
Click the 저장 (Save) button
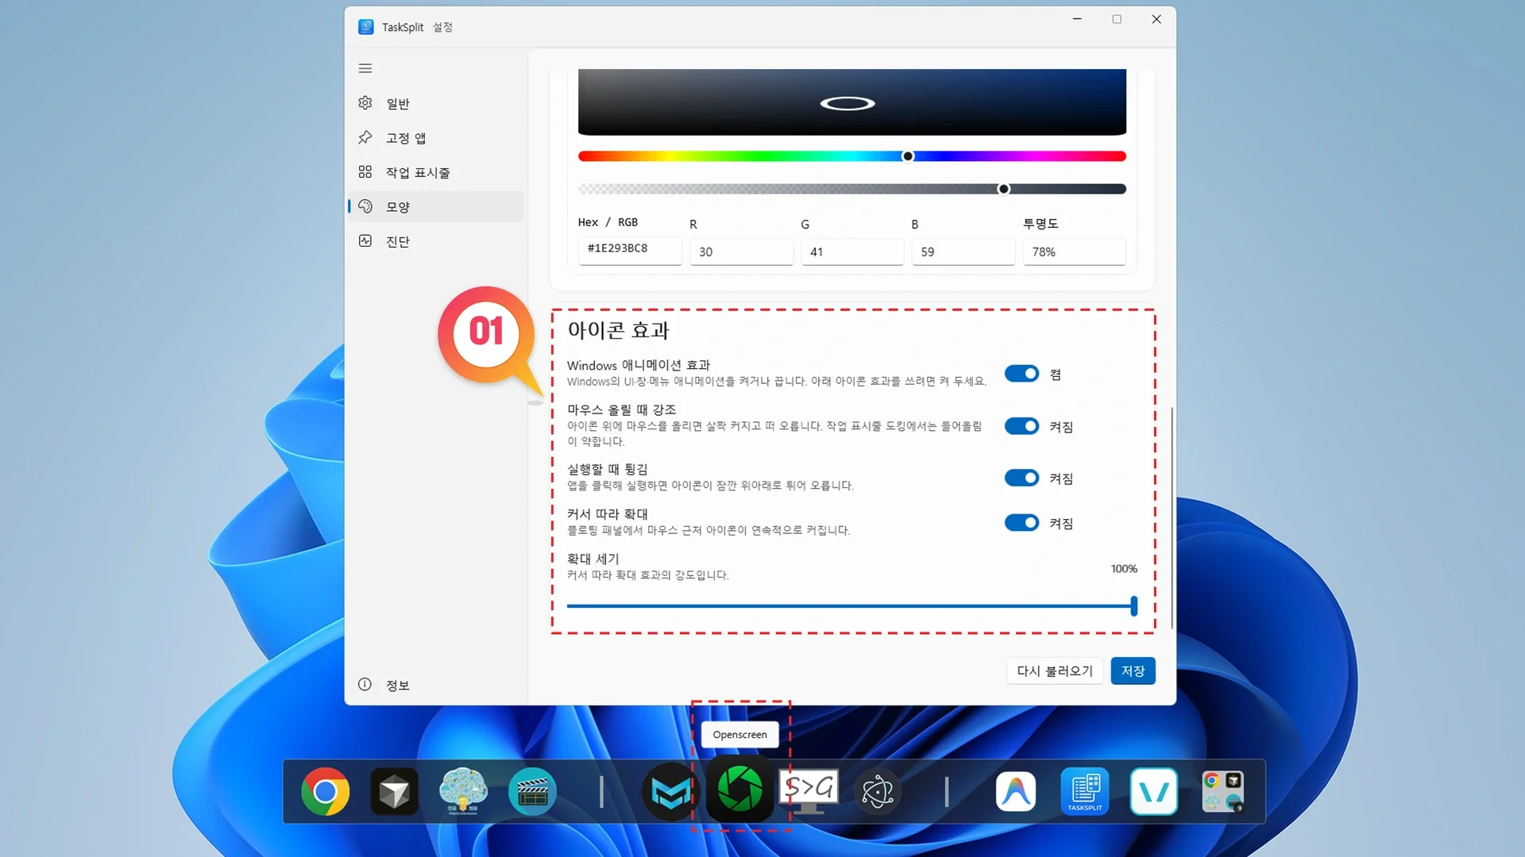(x=1133, y=671)
